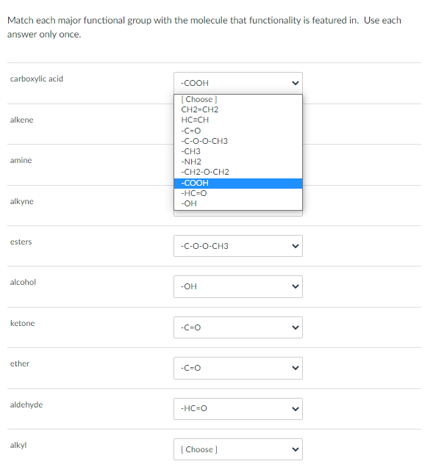Choose the -CH3 option in the list
Screen dimensions: 433x475
238,151
